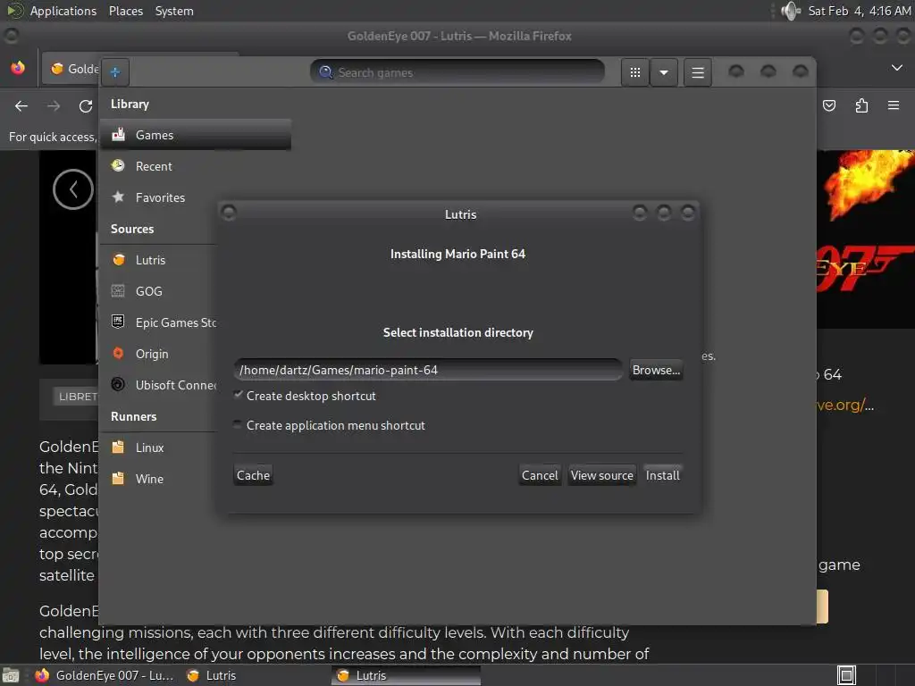Click the GOG source icon
This screenshot has height=686, width=915.
tap(119, 290)
